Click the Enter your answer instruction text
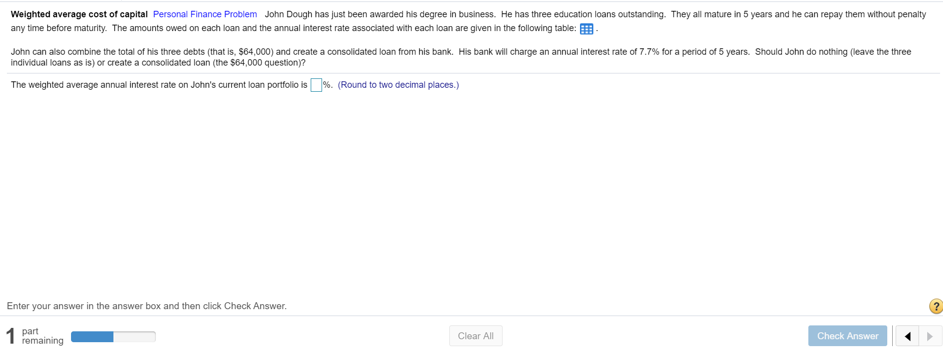943x355 pixels. [x=146, y=306]
